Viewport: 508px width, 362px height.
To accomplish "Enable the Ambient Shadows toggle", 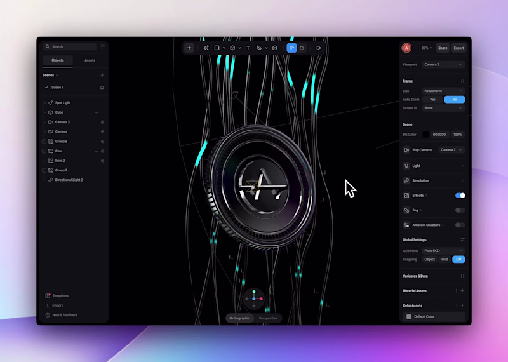I will pyautogui.click(x=460, y=225).
